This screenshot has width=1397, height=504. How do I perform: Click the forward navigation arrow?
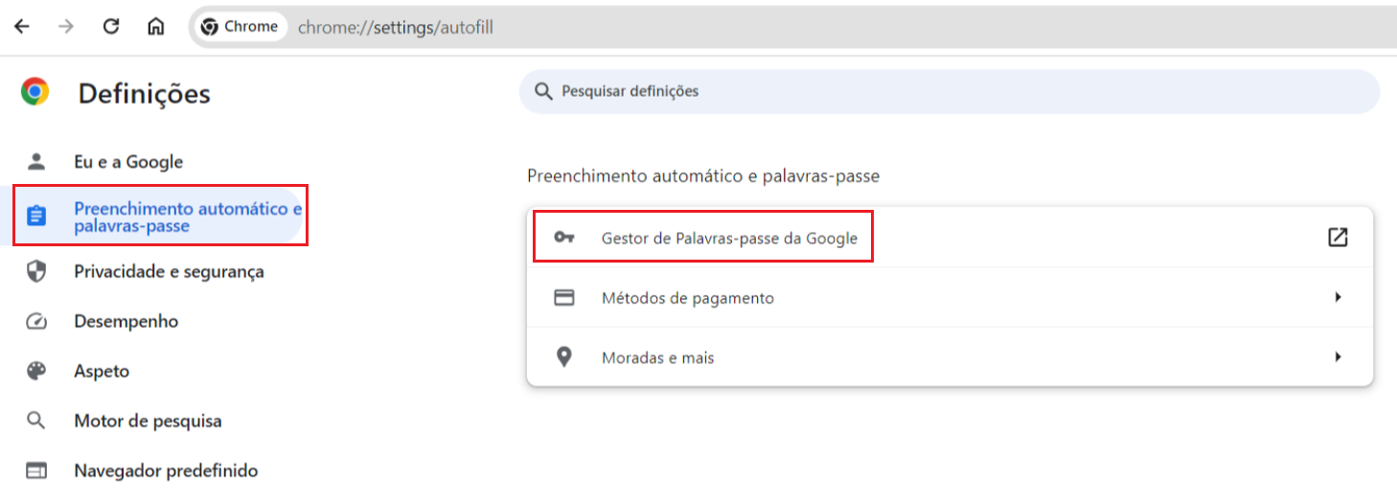coord(66,27)
